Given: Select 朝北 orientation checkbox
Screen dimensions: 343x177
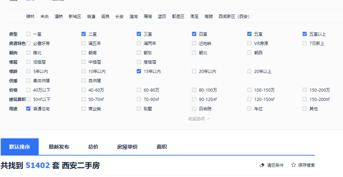Looking at the screenshot, I should [194, 52].
